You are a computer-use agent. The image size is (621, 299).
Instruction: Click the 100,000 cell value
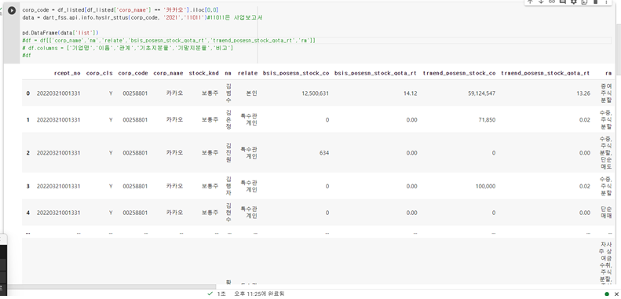click(485, 186)
